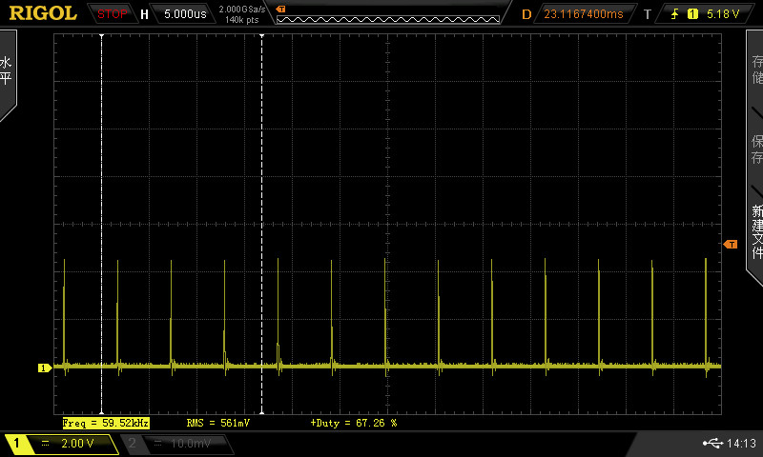Screen dimensions: 763x457
Task: Select the 5.000us horizontal timebase value
Action: pyautogui.click(x=185, y=14)
